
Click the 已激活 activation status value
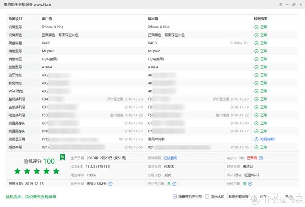(x=169, y=166)
